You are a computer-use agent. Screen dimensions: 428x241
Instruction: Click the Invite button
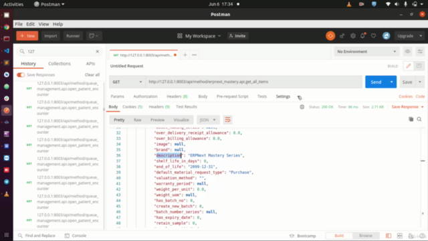[237, 35]
